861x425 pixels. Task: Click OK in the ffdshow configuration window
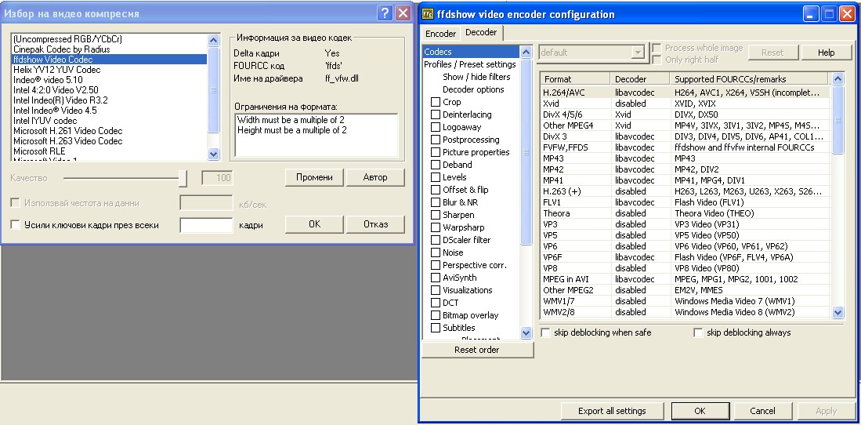[699, 411]
